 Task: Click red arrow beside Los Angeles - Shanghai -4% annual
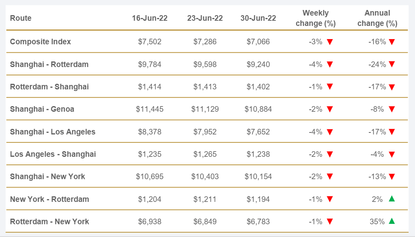(x=392, y=154)
